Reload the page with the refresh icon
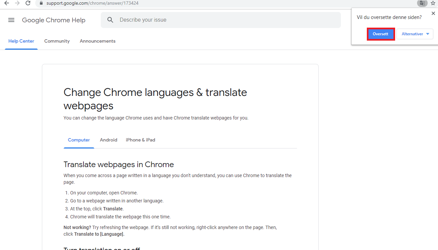Screen dimensions: 438x250 tap(28, 3)
